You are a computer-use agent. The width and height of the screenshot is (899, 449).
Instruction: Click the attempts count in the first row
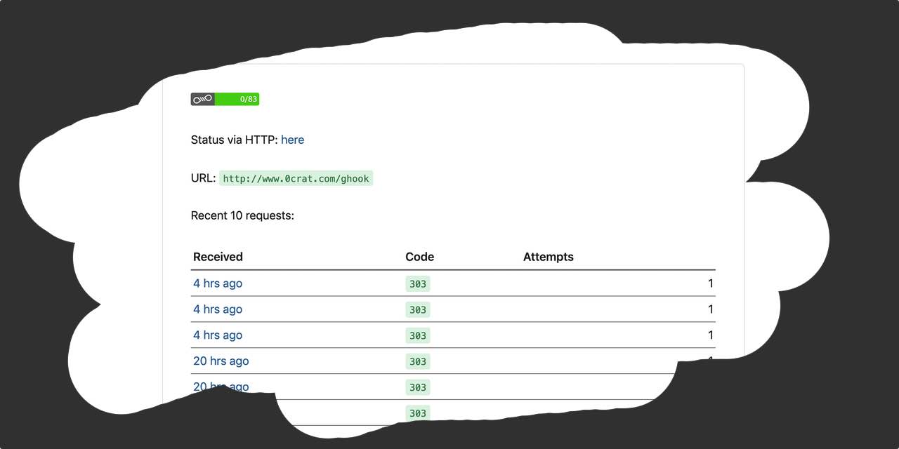[710, 283]
